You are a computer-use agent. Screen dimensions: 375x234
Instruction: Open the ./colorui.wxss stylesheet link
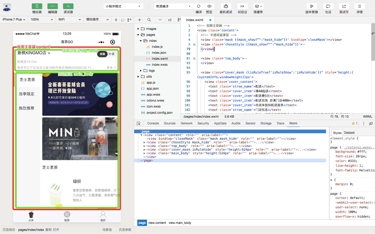pos(359,147)
